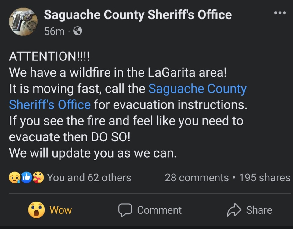The height and width of the screenshot is (229, 293).
Task: Click the share arrow icon
Action: point(234,210)
